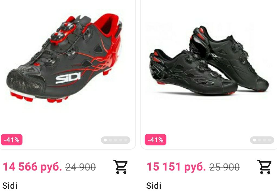The width and height of the screenshot is (277, 193).
Task: Show first image dot of left product
Action: coord(105,140)
